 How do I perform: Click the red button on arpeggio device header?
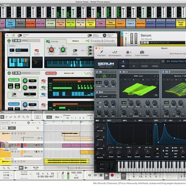pos(51,73)
